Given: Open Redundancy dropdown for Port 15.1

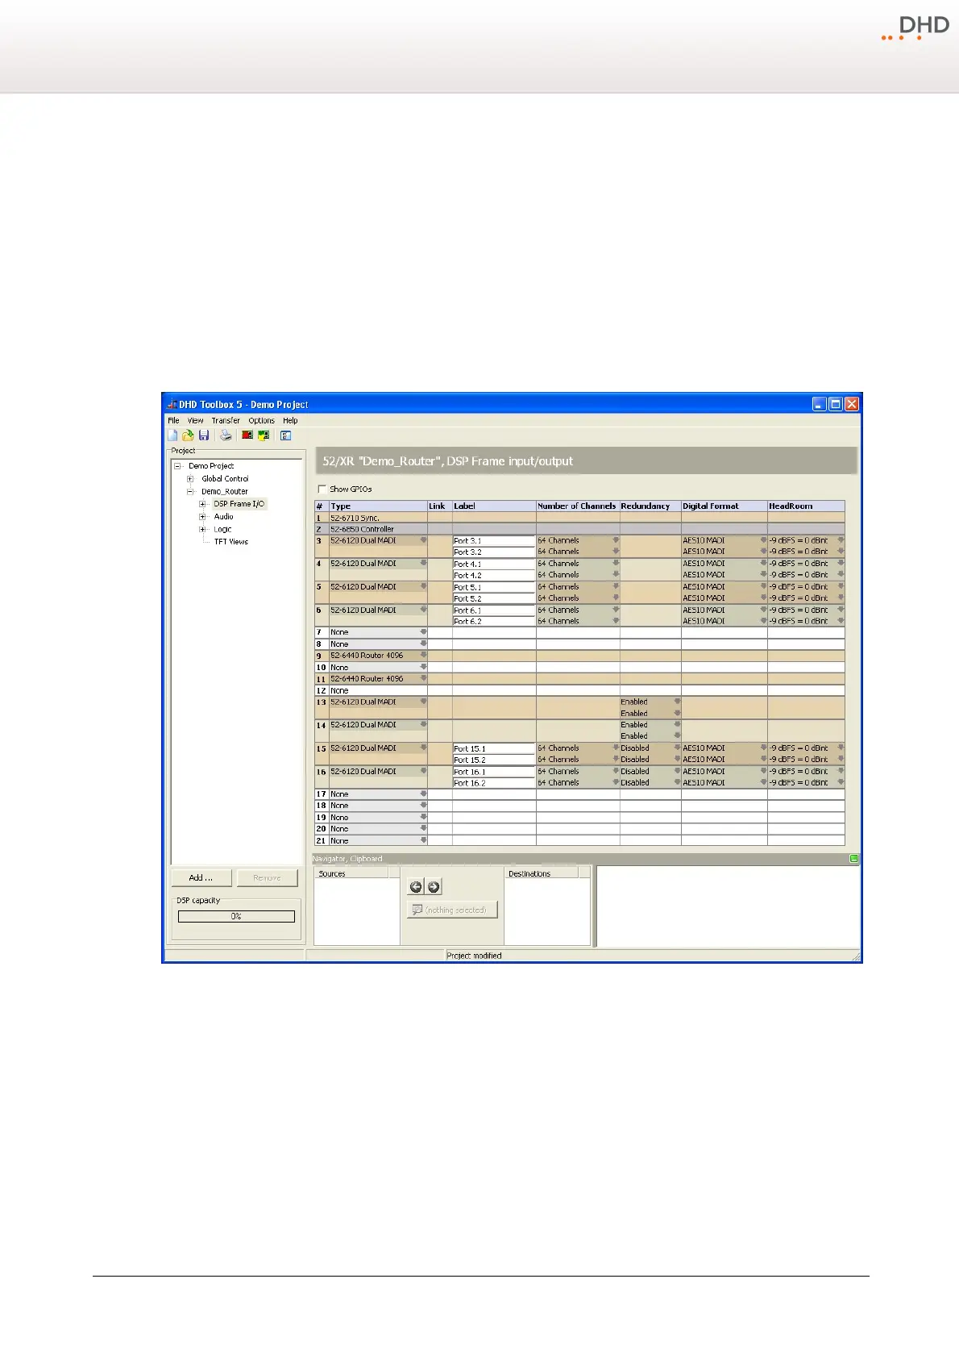Looking at the screenshot, I should (x=677, y=748).
